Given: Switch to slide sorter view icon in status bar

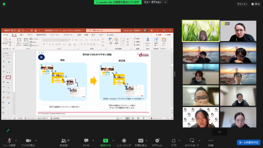Looking at the screenshot, I should tap(133, 118).
